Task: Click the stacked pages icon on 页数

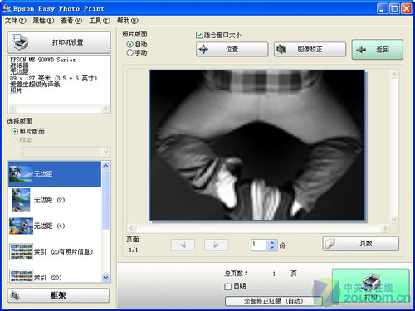Action: [330, 244]
